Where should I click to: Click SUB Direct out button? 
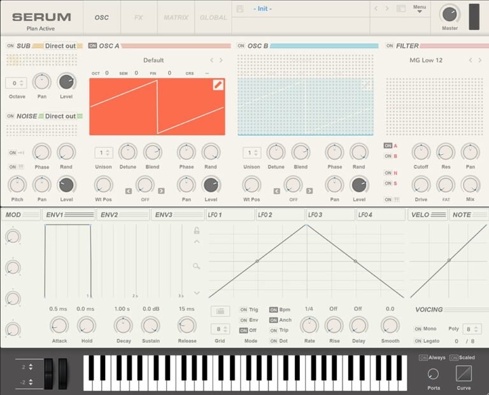click(x=60, y=46)
